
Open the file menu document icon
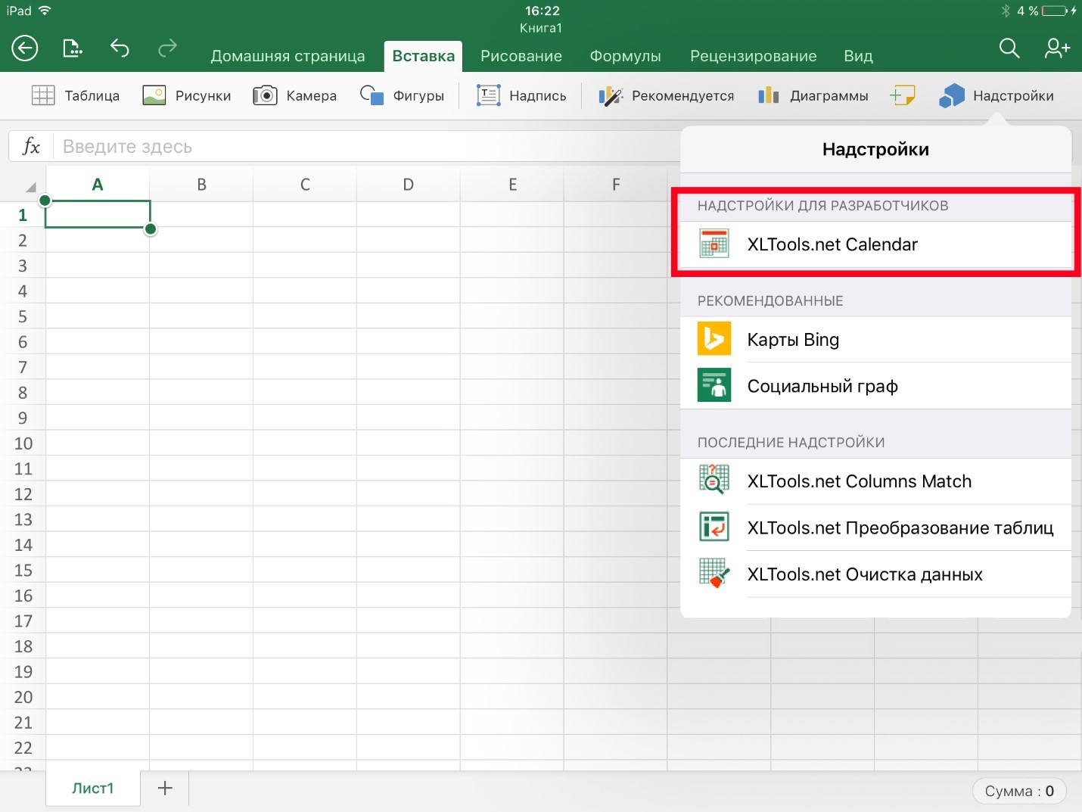[72, 48]
